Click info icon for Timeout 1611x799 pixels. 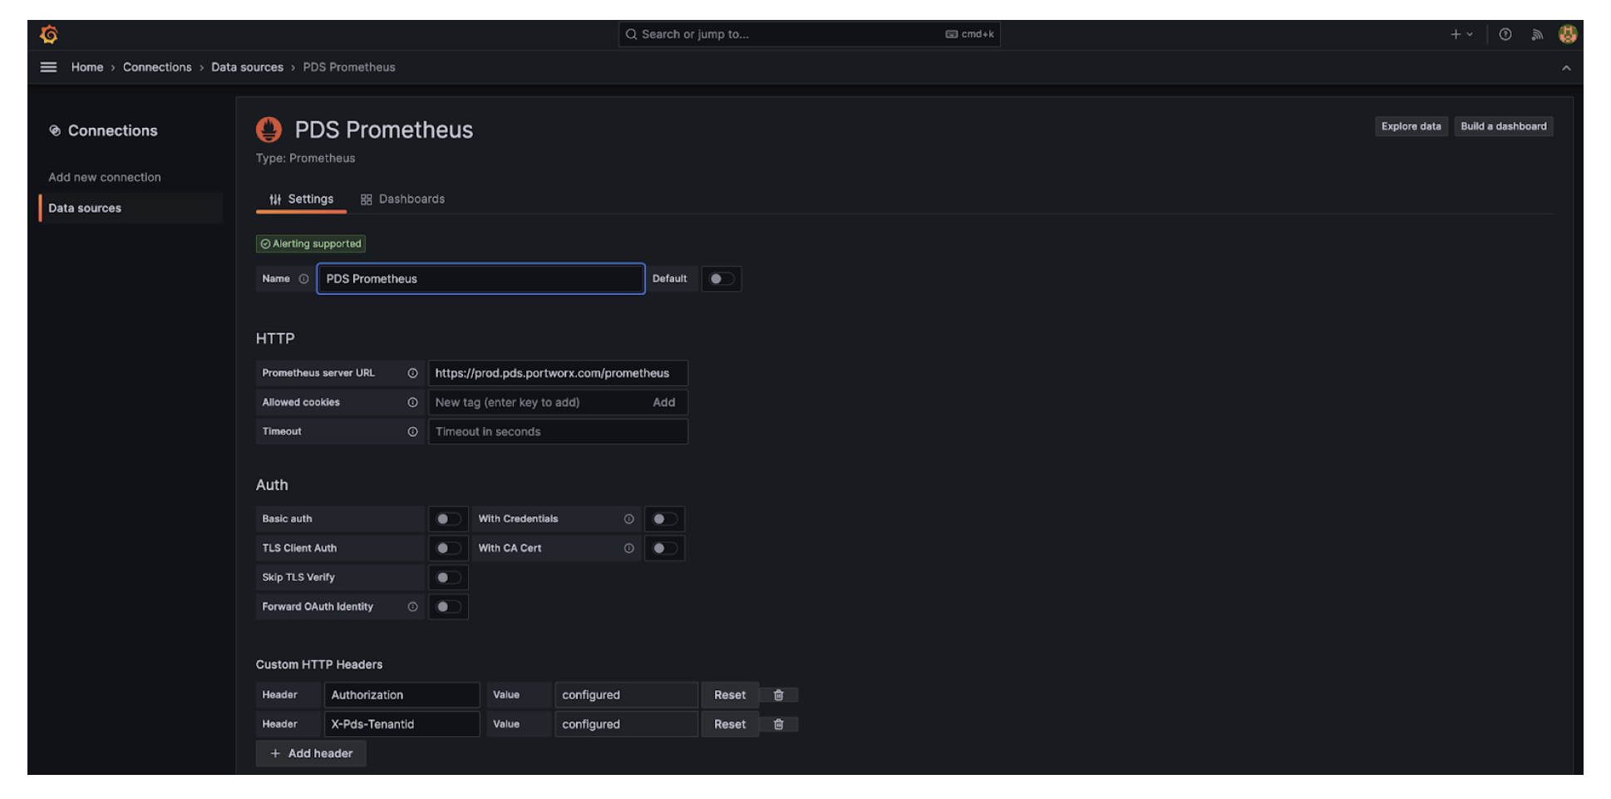[x=412, y=432]
